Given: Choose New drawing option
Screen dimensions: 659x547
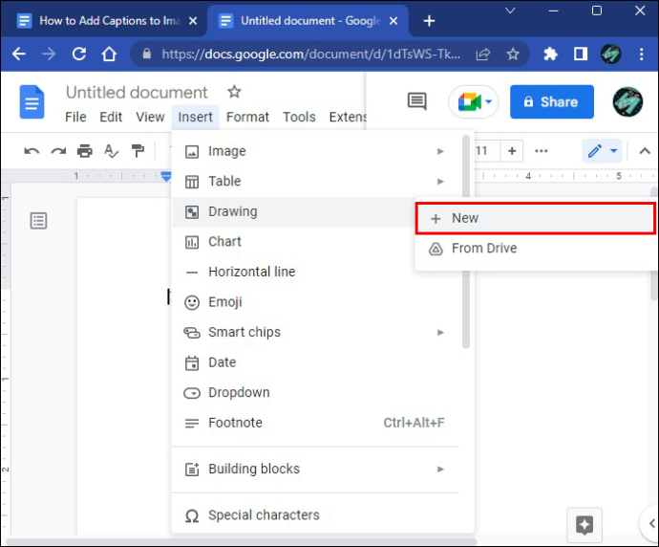Looking at the screenshot, I should [536, 218].
